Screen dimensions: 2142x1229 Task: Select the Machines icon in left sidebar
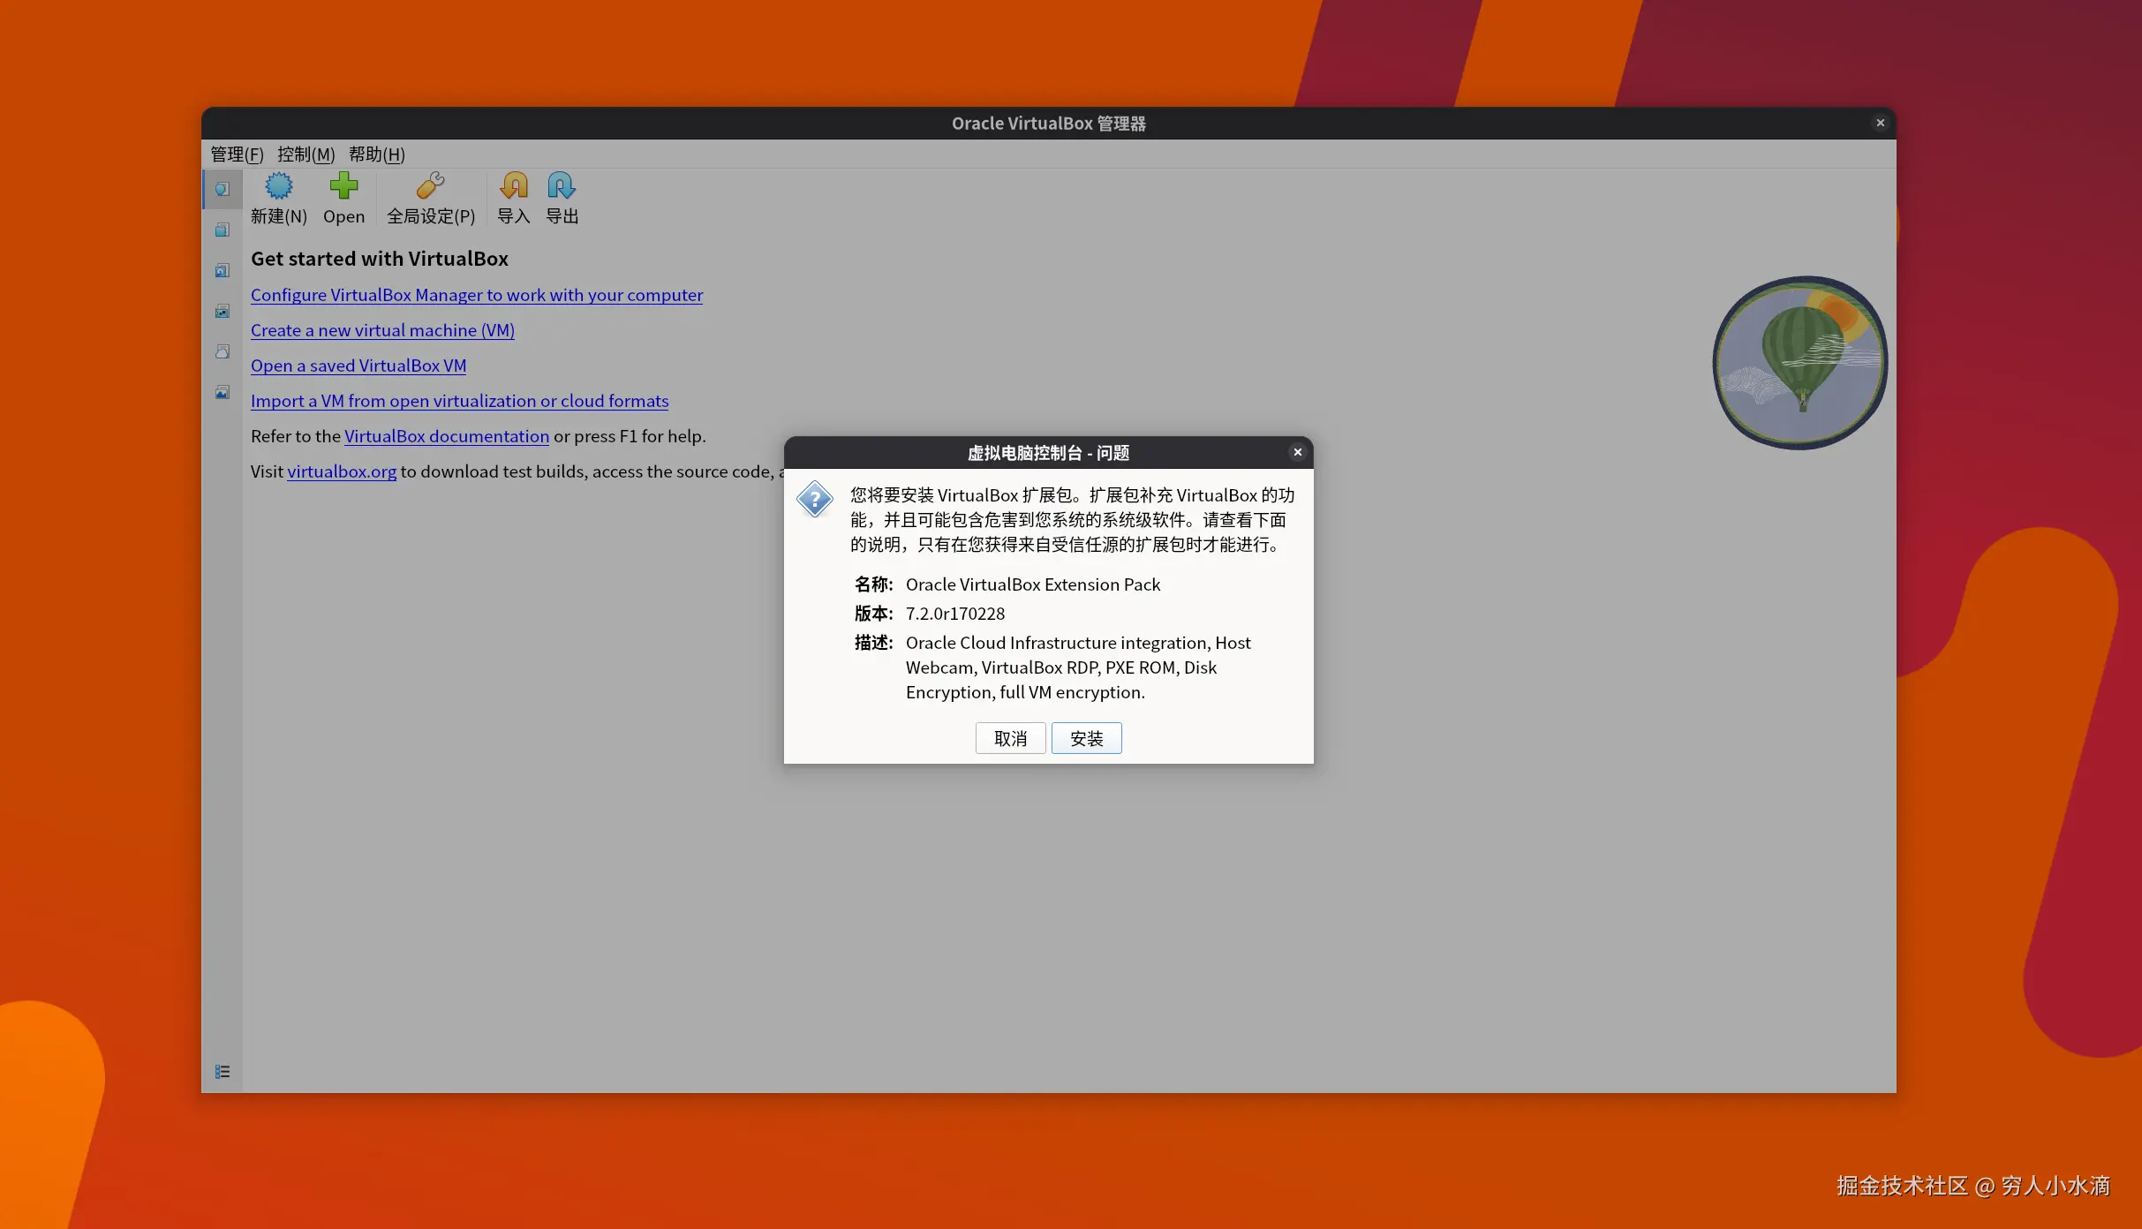coord(222,230)
